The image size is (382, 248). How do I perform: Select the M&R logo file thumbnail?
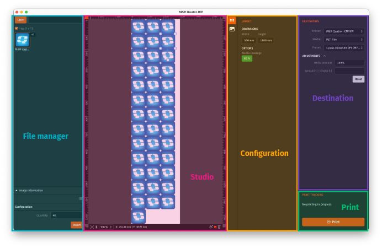[23, 40]
